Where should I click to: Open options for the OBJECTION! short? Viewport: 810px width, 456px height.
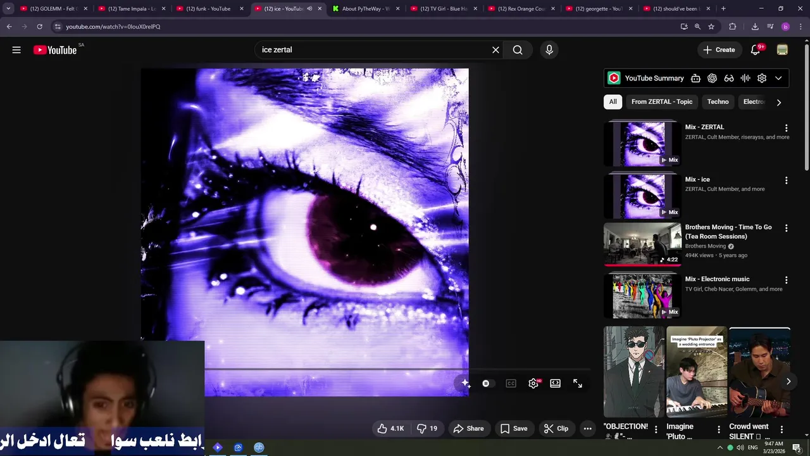656,429
